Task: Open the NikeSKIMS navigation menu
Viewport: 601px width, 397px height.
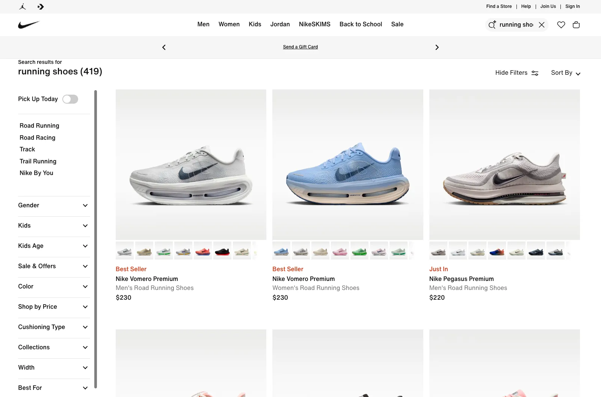Action: point(315,24)
